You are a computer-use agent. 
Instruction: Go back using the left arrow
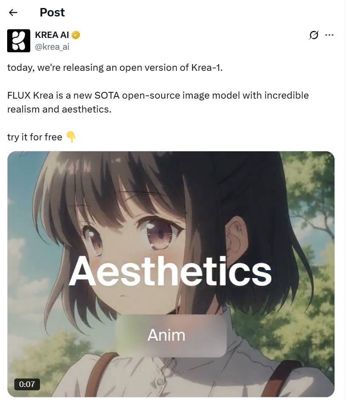[13, 13]
